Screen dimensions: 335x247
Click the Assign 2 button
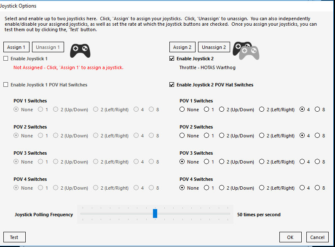coord(182,47)
